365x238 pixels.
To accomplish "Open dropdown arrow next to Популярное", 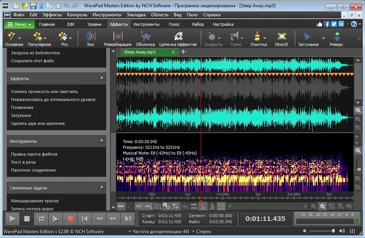I will 45,38.
